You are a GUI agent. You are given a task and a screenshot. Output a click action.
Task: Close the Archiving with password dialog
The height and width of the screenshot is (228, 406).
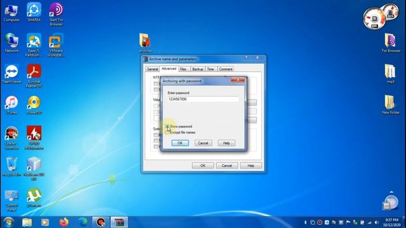pyautogui.click(x=238, y=80)
